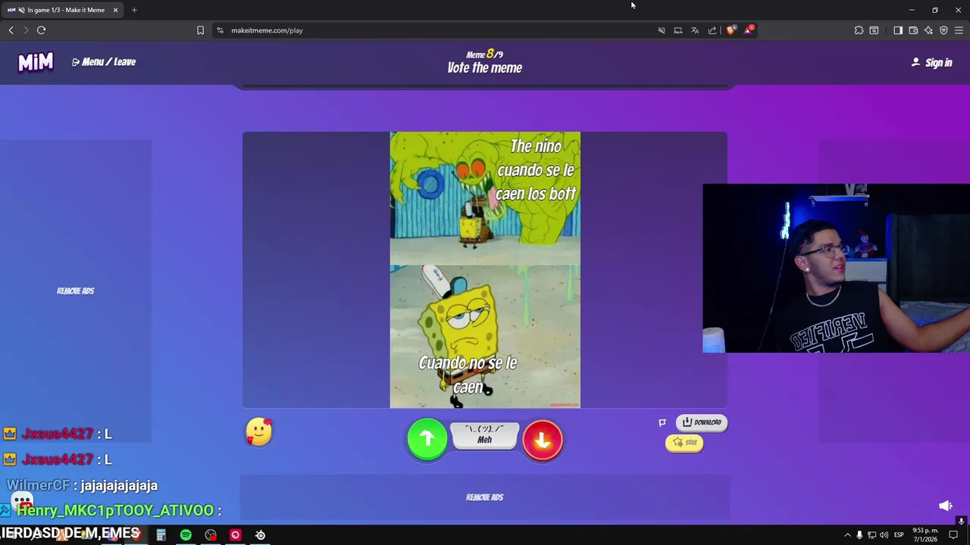
Task: Close the Make it Meme tab
Action: 115,10
